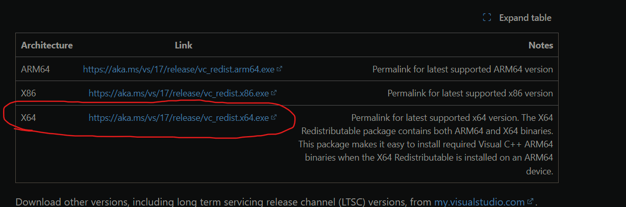Open the vc_redist.x86.exe download link
This screenshot has width=626, height=207.
click(x=179, y=93)
